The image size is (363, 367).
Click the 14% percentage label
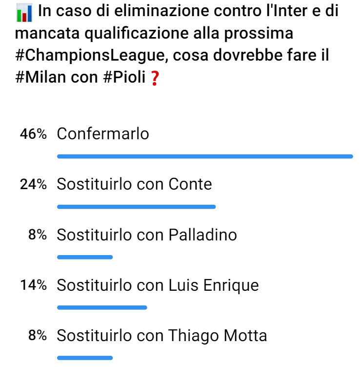tap(33, 285)
